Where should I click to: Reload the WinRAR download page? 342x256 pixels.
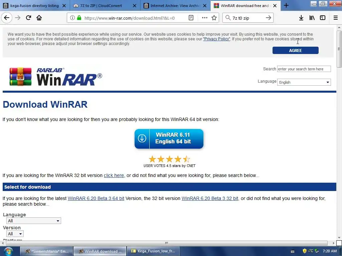29,18
